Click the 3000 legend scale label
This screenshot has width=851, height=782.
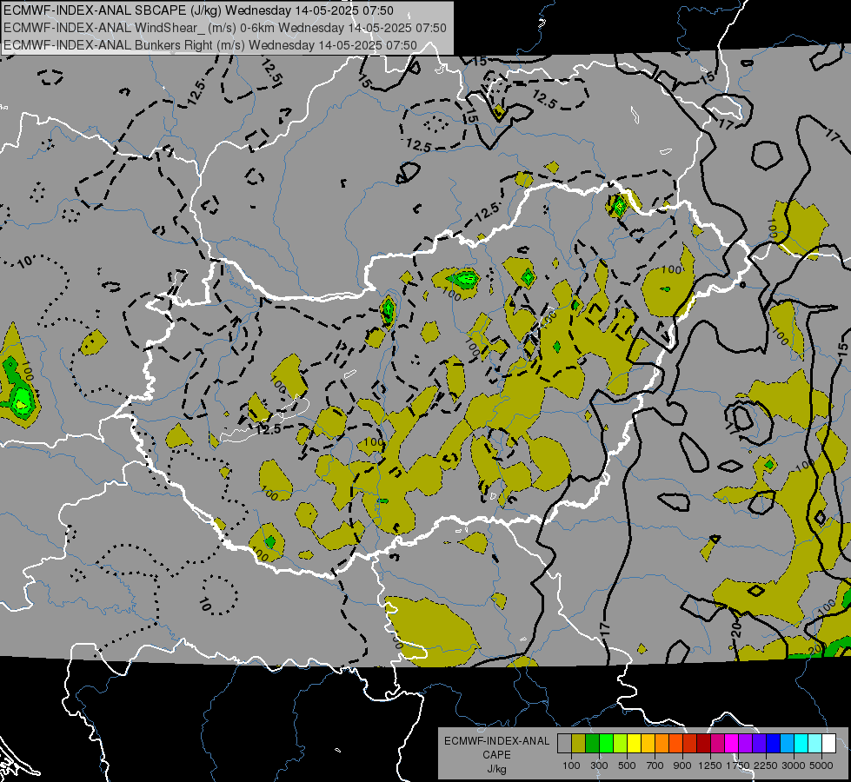click(794, 765)
